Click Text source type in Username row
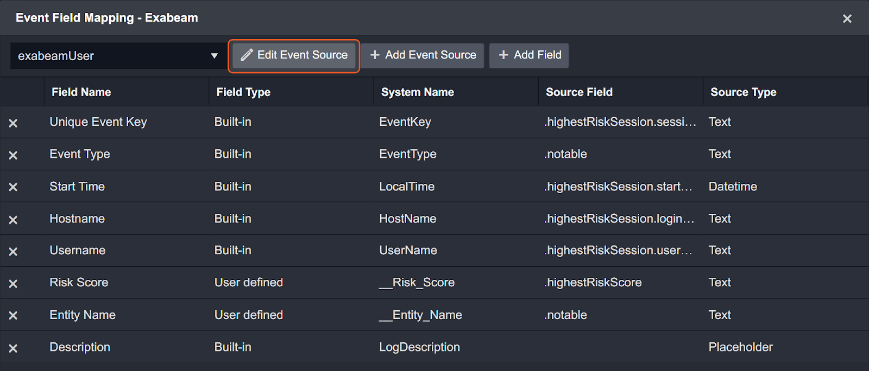The height and width of the screenshot is (371, 869). tap(720, 251)
